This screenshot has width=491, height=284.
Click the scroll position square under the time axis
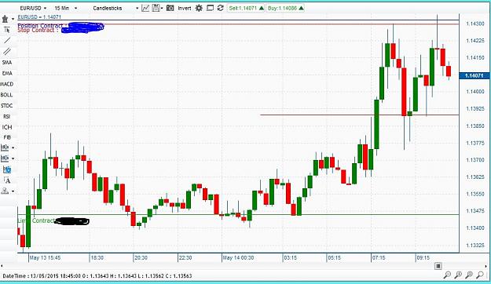[x=438, y=266]
